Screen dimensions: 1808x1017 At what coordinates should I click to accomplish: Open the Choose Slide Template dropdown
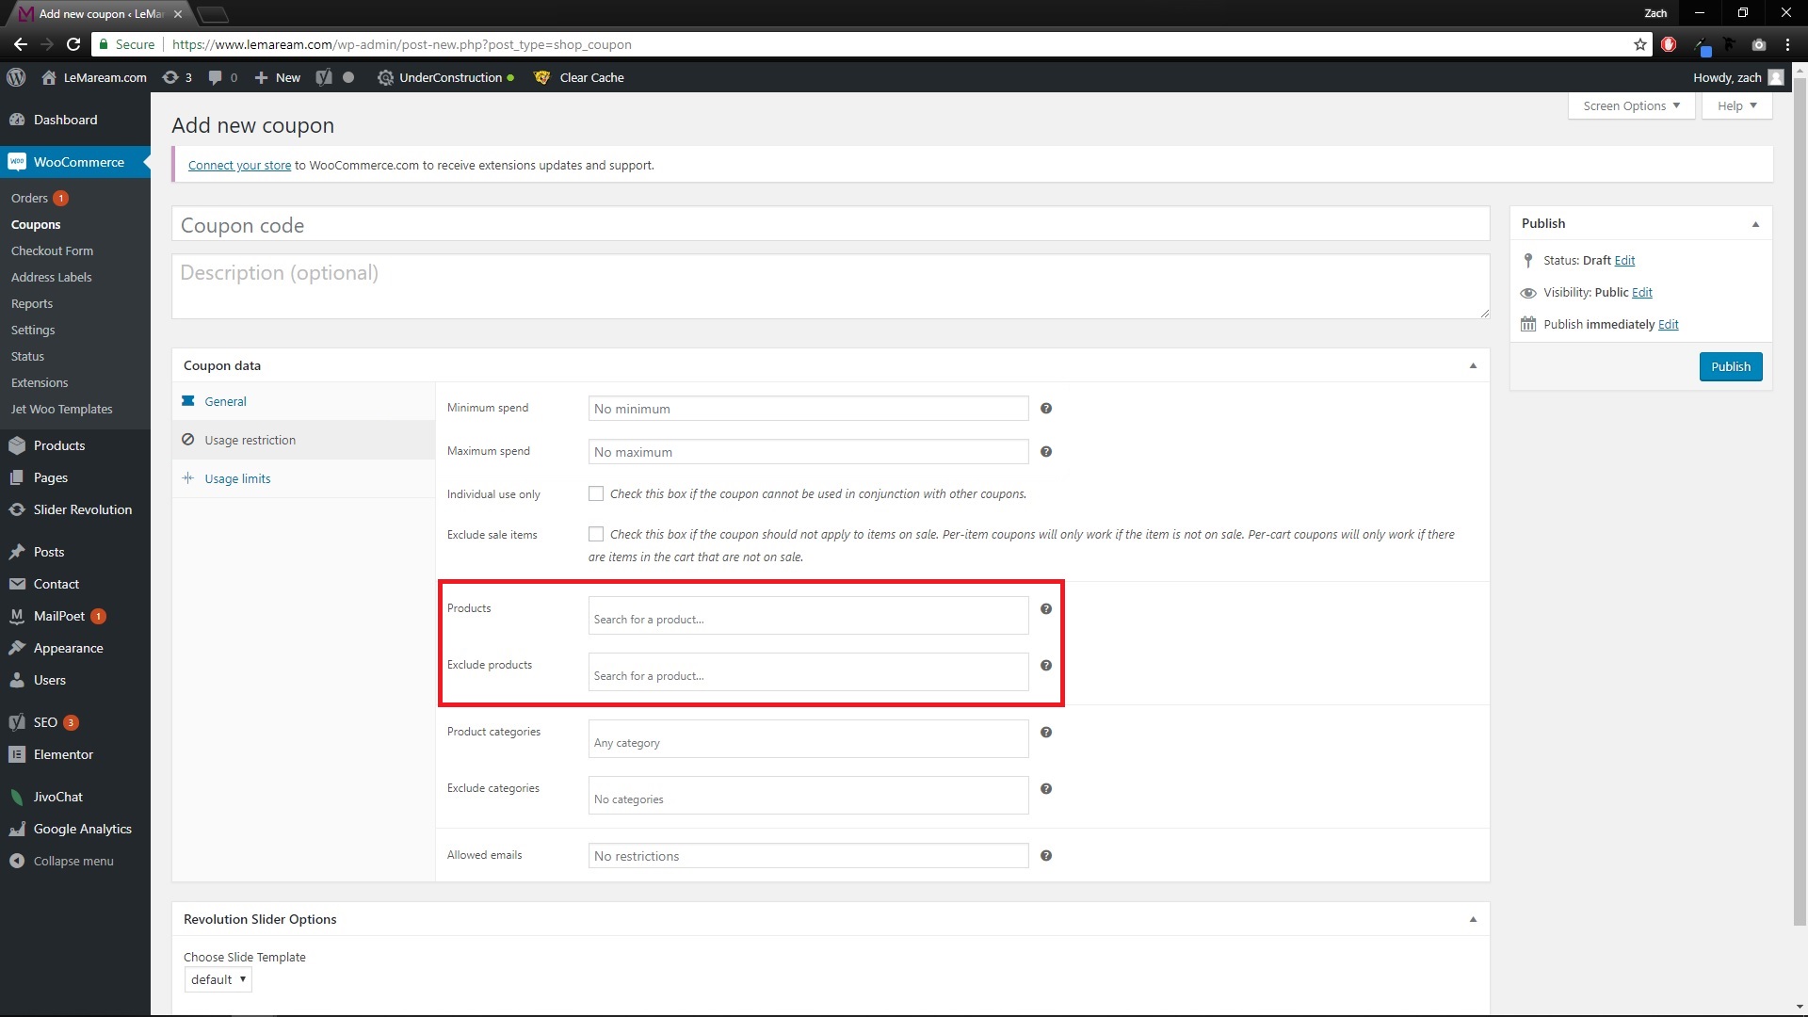coord(218,979)
